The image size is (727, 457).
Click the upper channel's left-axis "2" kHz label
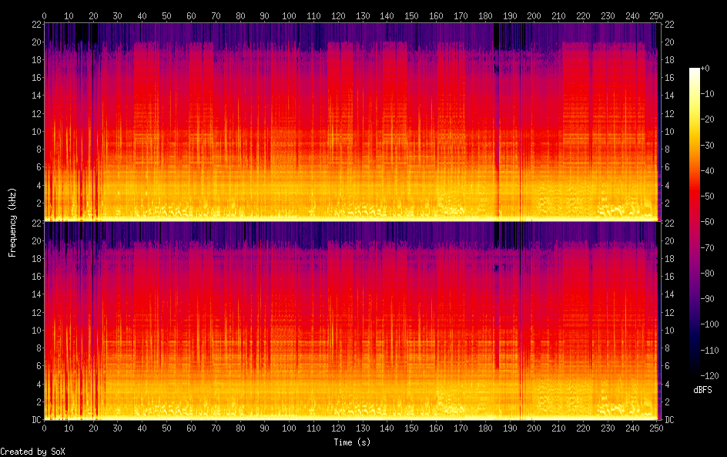(x=39, y=203)
